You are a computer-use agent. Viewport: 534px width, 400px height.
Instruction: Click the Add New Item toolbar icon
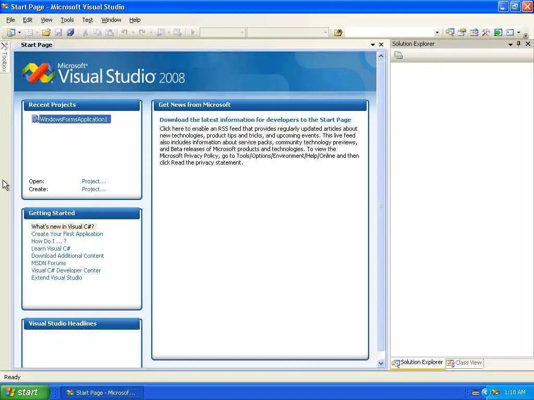(29, 33)
